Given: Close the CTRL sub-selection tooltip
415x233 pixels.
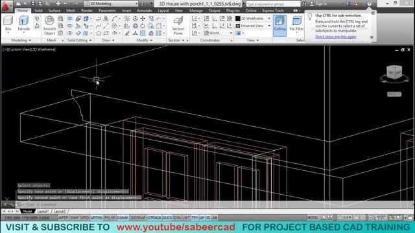Looking at the screenshot, I should [373, 13].
